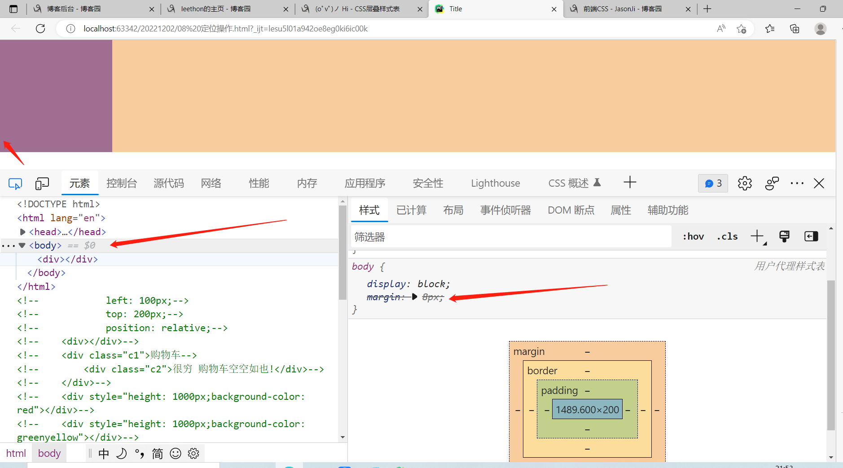Open the 网络 network tab
Viewport: 843px width, 468px height.
[211, 183]
